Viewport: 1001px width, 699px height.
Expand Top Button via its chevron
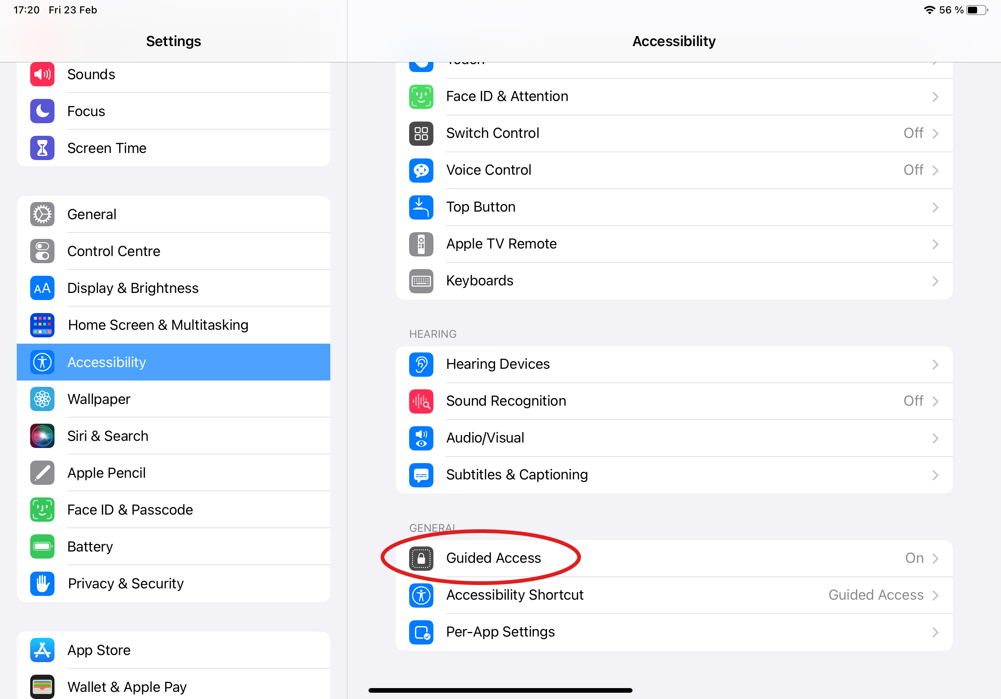[x=935, y=207]
